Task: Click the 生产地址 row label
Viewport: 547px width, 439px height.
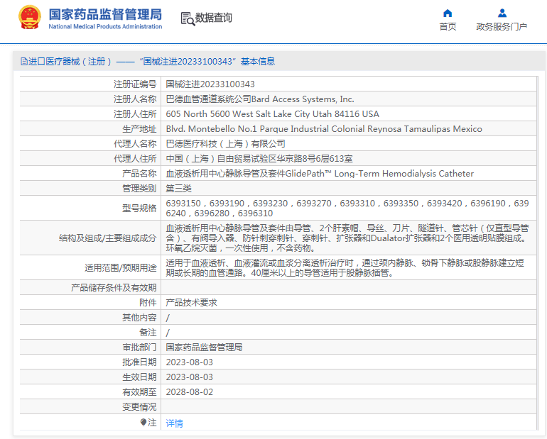Action: (x=139, y=129)
